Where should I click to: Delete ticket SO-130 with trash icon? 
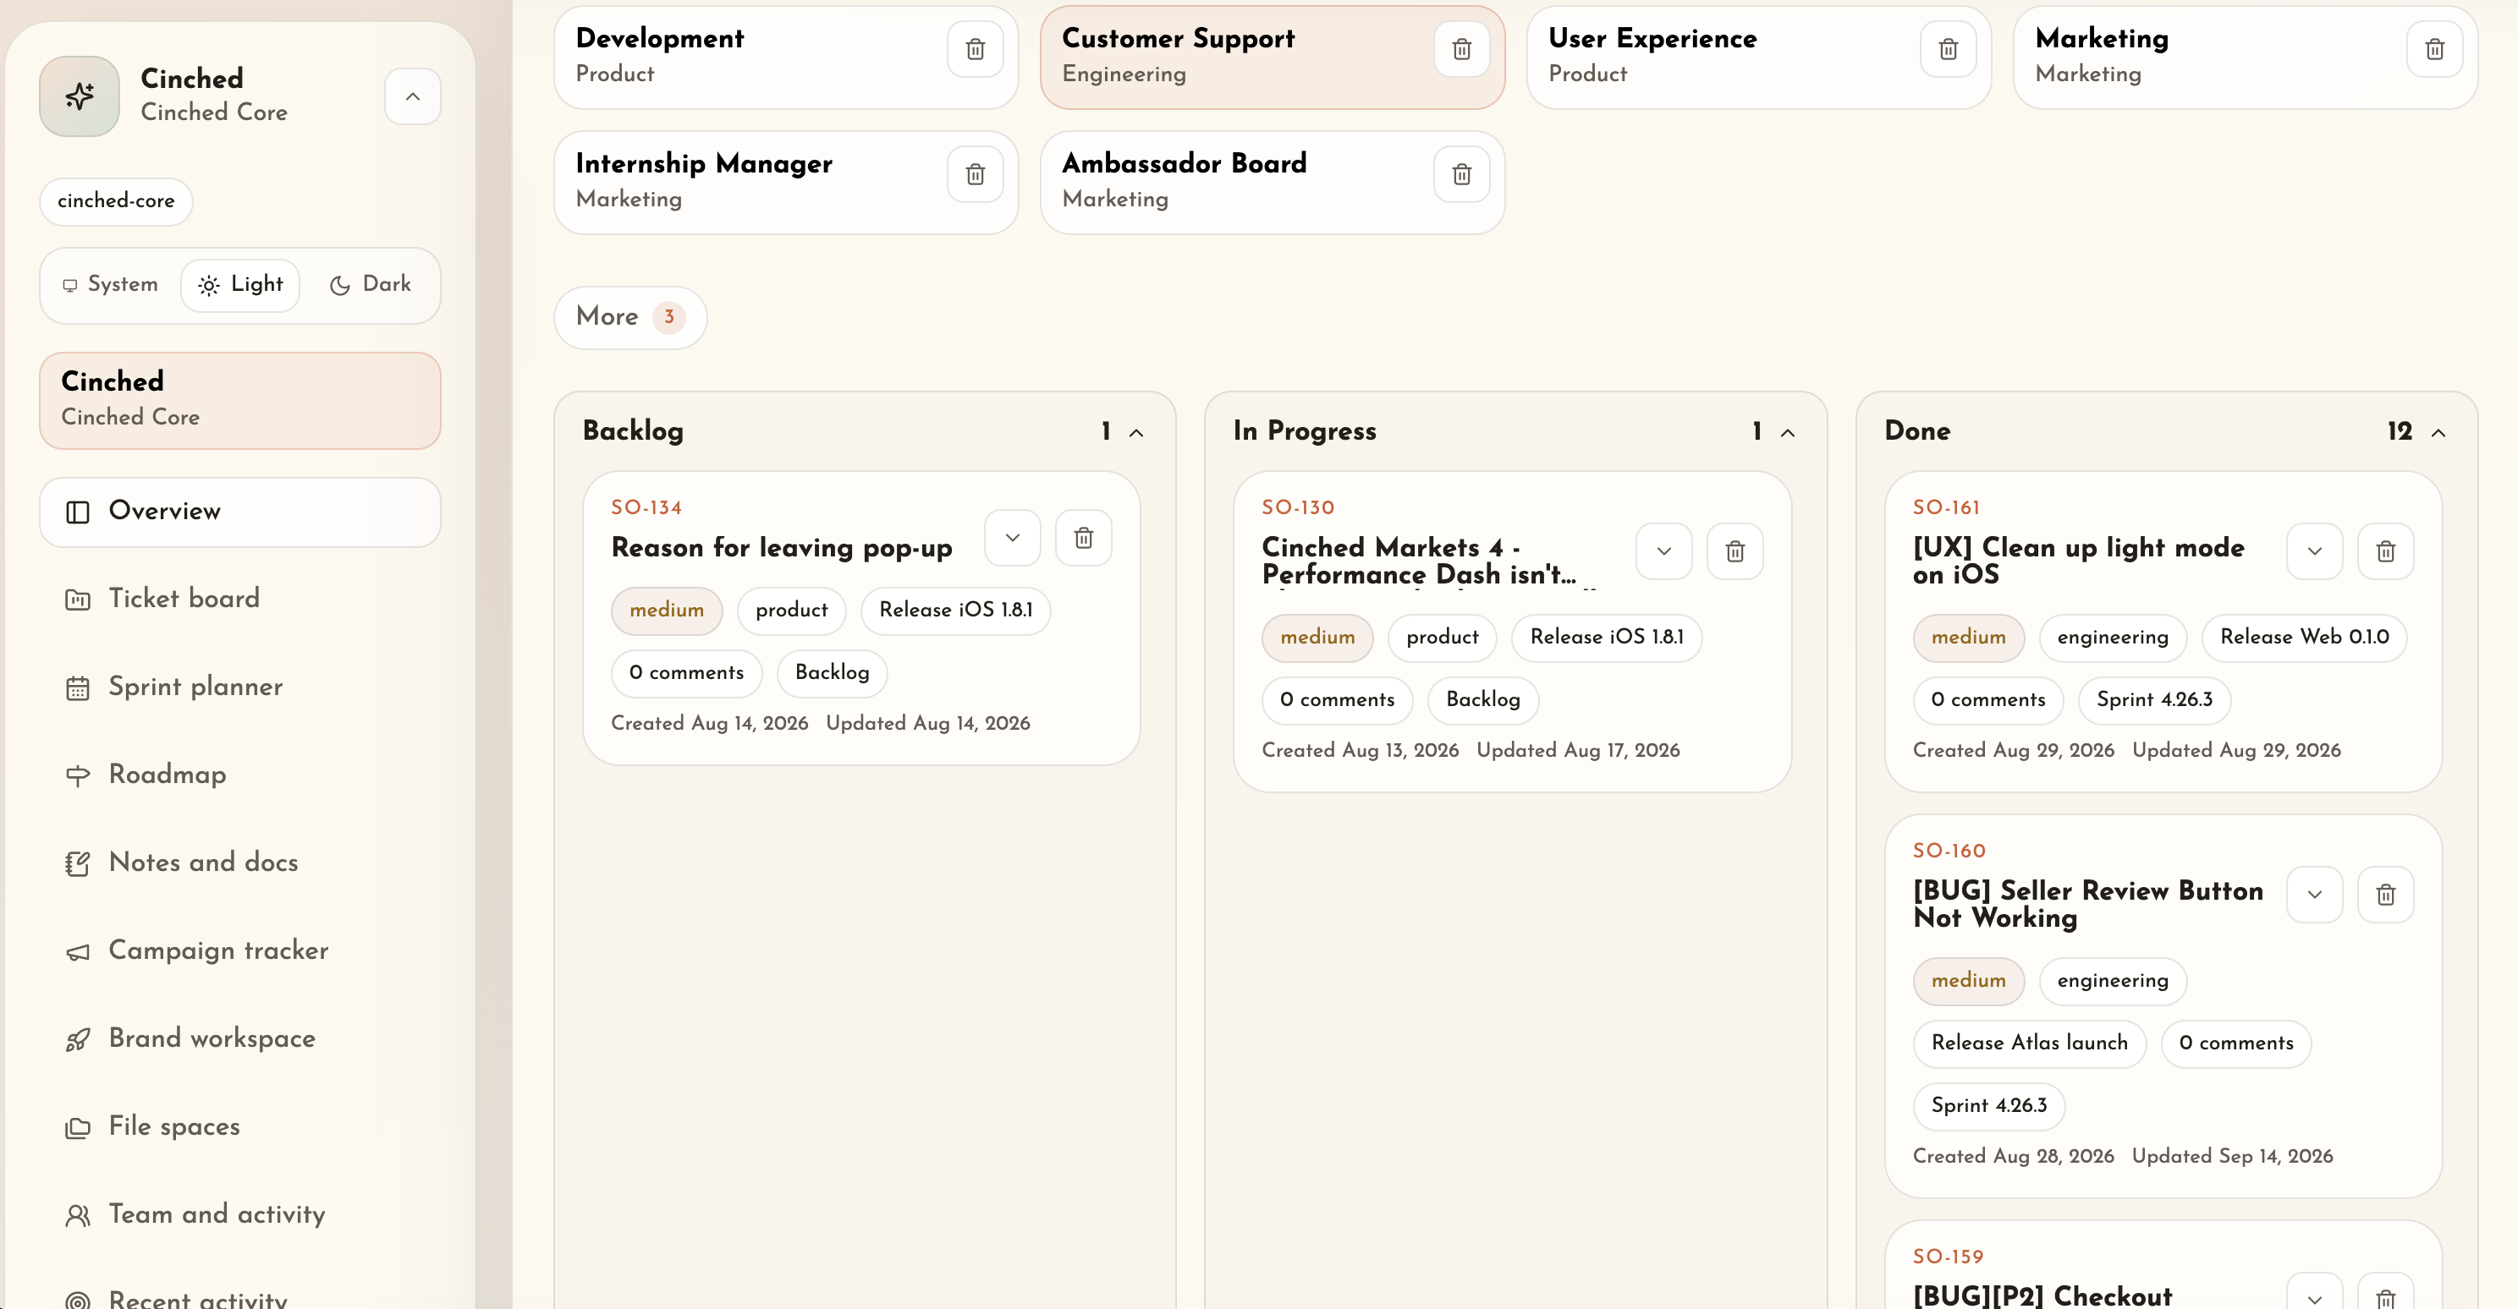coord(1734,551)
